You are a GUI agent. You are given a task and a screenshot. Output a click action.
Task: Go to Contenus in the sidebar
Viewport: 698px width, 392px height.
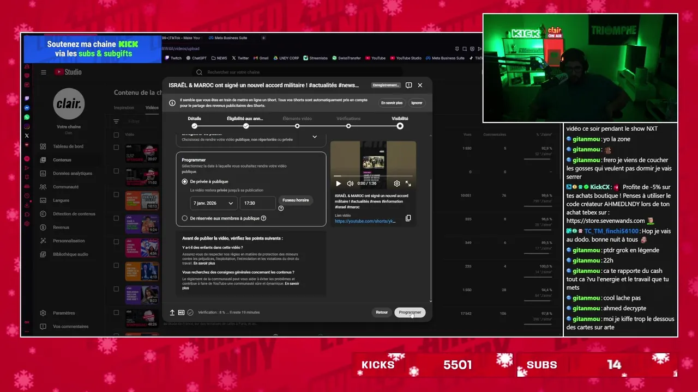(x=62, y=160)
